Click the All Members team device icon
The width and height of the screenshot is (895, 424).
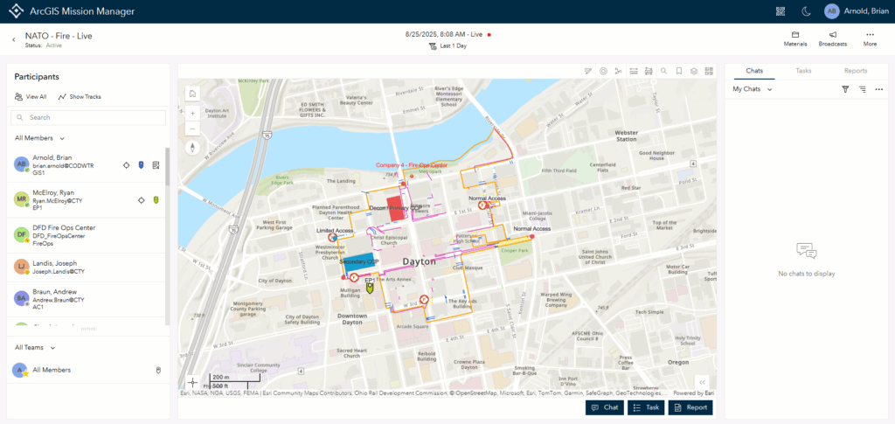(158, 370)
